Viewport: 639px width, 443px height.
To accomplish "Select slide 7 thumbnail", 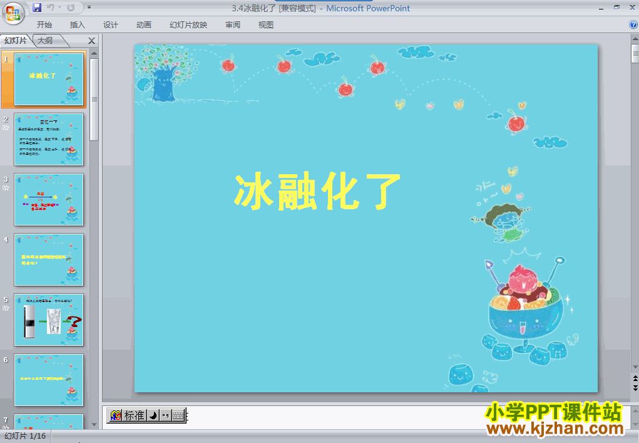I will coord(49,421).
